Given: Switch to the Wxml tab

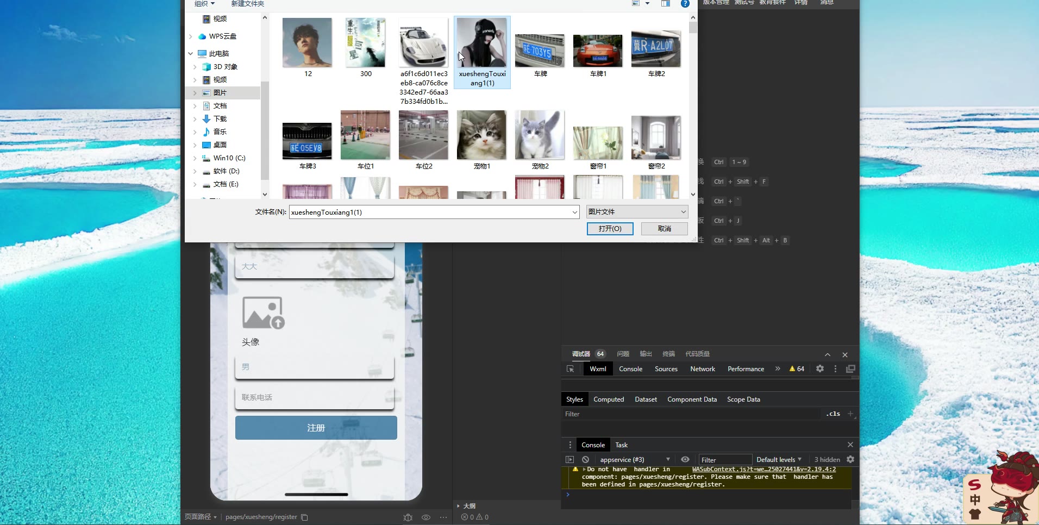Looking at the screenshot, I should click(598, 369).
